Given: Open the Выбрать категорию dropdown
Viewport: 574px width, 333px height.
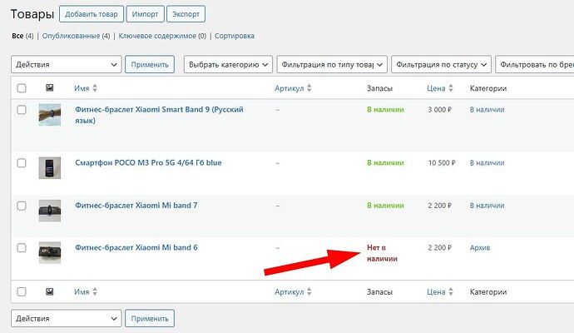Looking at the screenshot, I should [228, 64].
